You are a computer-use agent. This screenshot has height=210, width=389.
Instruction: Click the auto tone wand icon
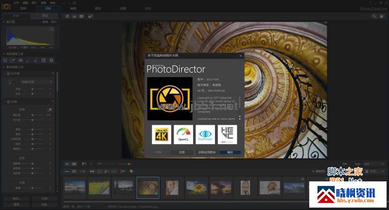point(50,110)
